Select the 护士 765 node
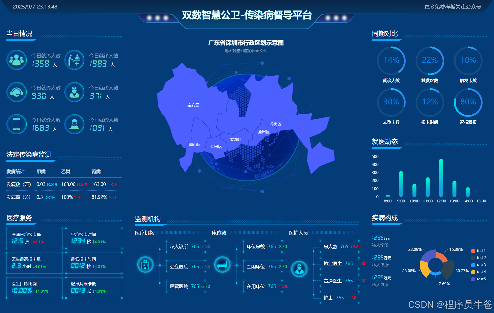Viewport: 494px width, 313px height. point(340,298)
